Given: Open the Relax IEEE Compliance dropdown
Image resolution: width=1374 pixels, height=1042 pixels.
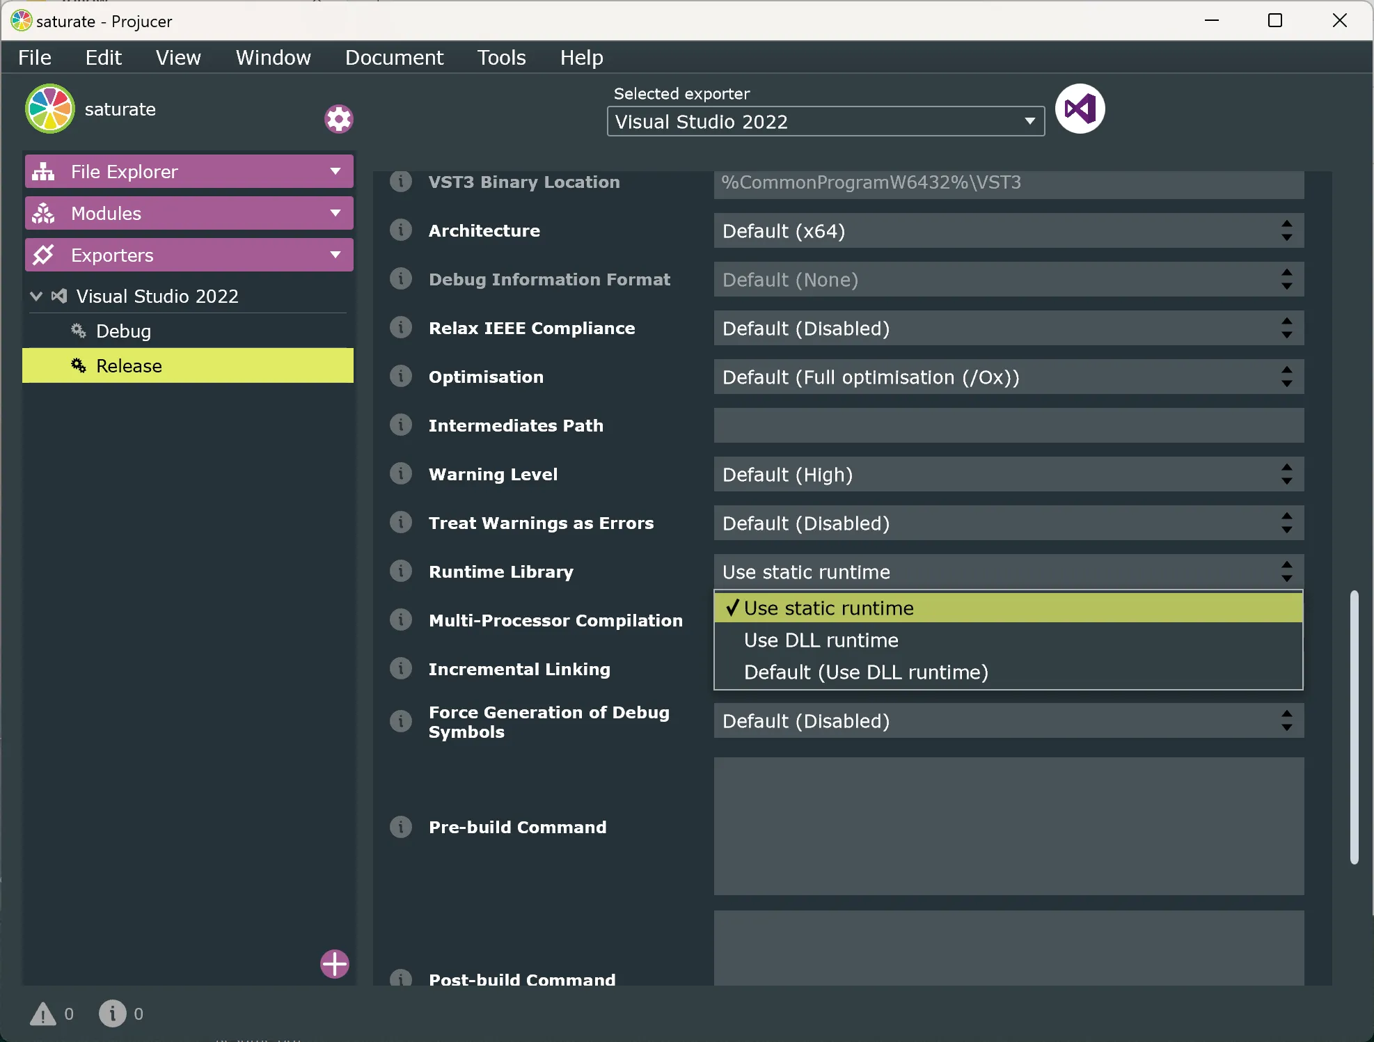Looking at the screenshot, I should coord(1009,328).
